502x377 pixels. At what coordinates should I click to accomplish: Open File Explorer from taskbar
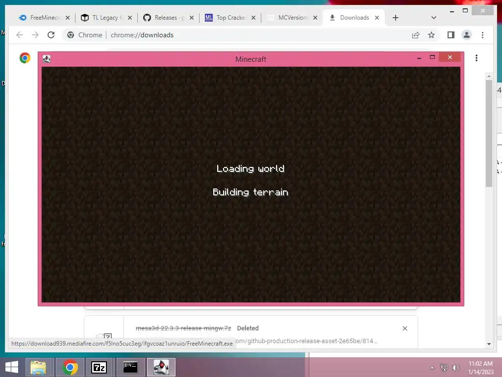click(38, 367)
